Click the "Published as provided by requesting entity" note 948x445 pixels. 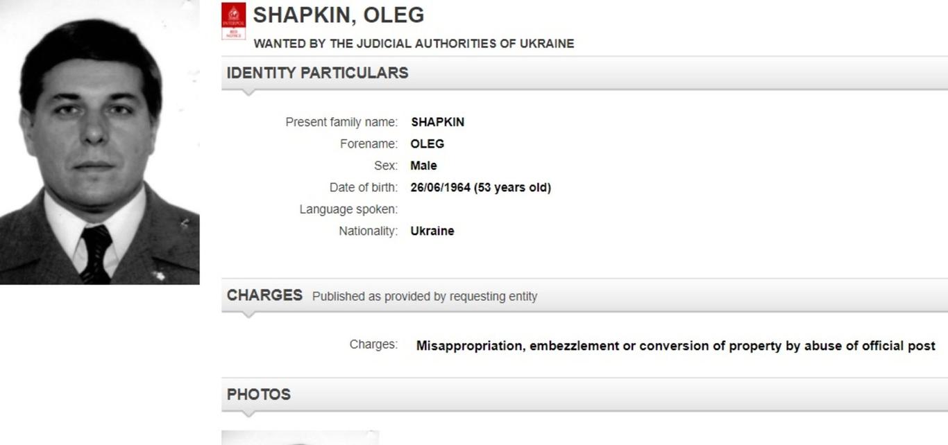(x=425, y=297)
